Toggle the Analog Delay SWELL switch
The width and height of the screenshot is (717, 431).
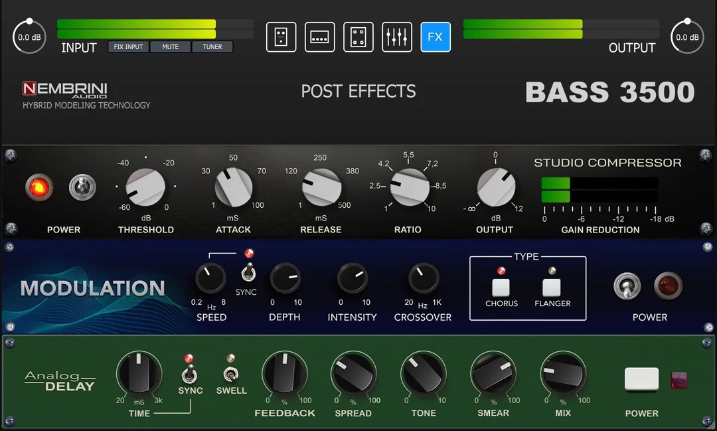[x=231, y=375]
